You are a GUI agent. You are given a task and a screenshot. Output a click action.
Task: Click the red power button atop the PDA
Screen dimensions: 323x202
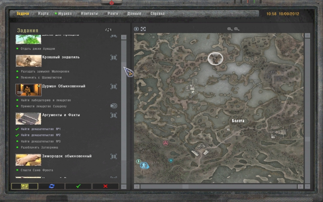112,3
